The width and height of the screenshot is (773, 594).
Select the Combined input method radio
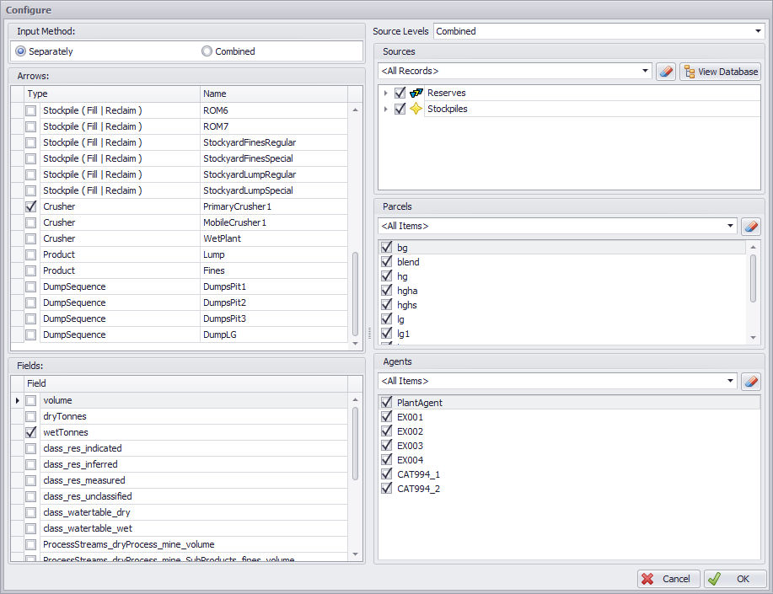(207, 51)
